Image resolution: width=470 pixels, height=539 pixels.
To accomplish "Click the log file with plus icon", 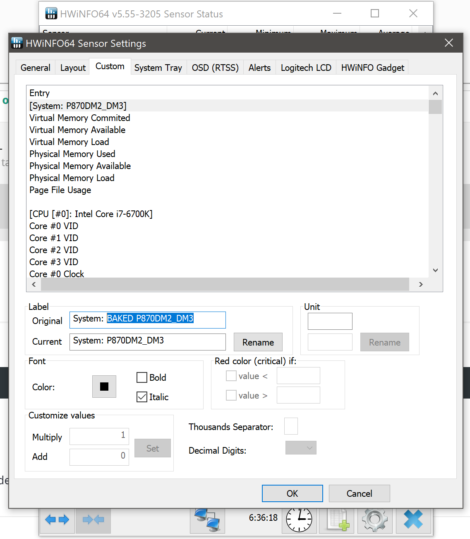I will [338, 520].
